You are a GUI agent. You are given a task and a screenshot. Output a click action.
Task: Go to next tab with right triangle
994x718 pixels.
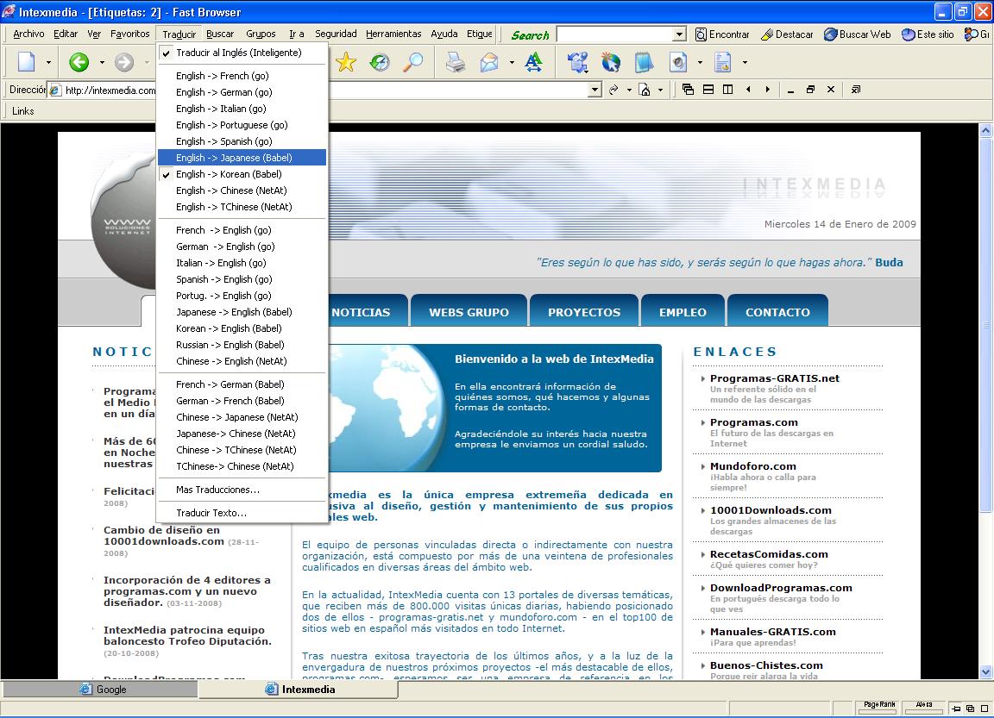coord(768,90)
